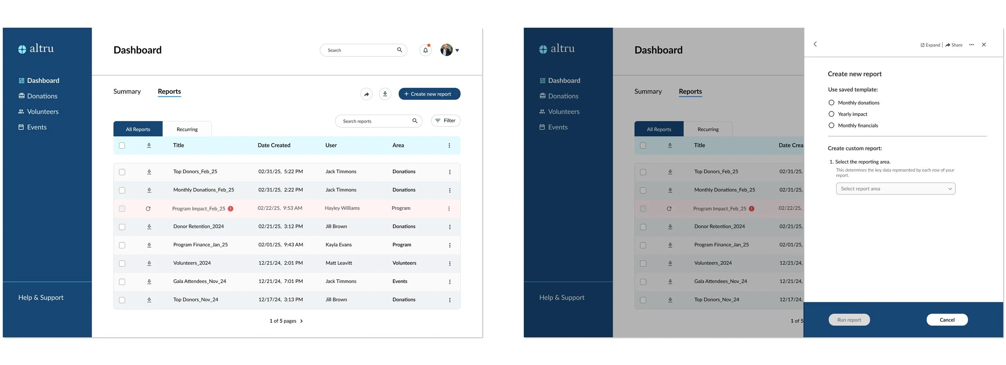The height and width of the screenshot is (365, 1006).
Task: Focus the Search reports field
Action: (379, 121)
